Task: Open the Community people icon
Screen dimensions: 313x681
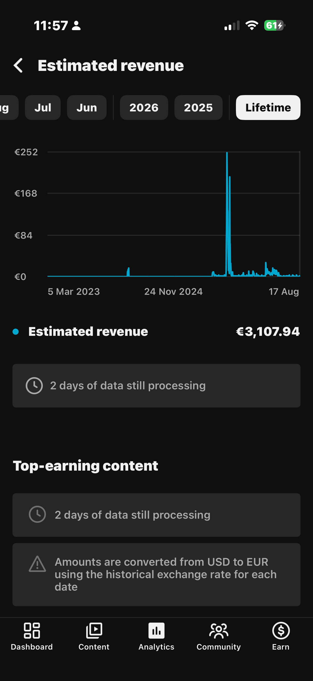Action: tap(219, 631)
